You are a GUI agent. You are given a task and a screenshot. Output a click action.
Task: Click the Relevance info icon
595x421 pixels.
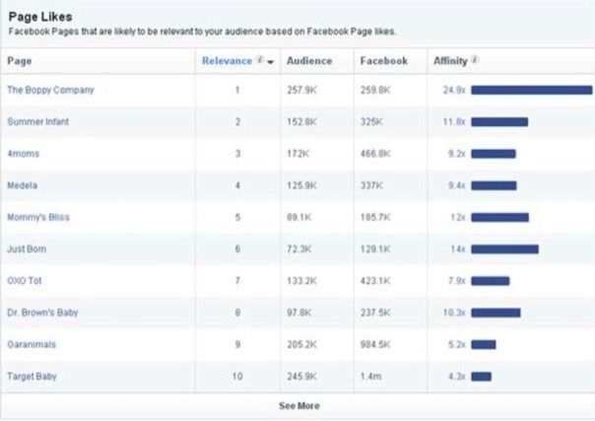[260, 60]
